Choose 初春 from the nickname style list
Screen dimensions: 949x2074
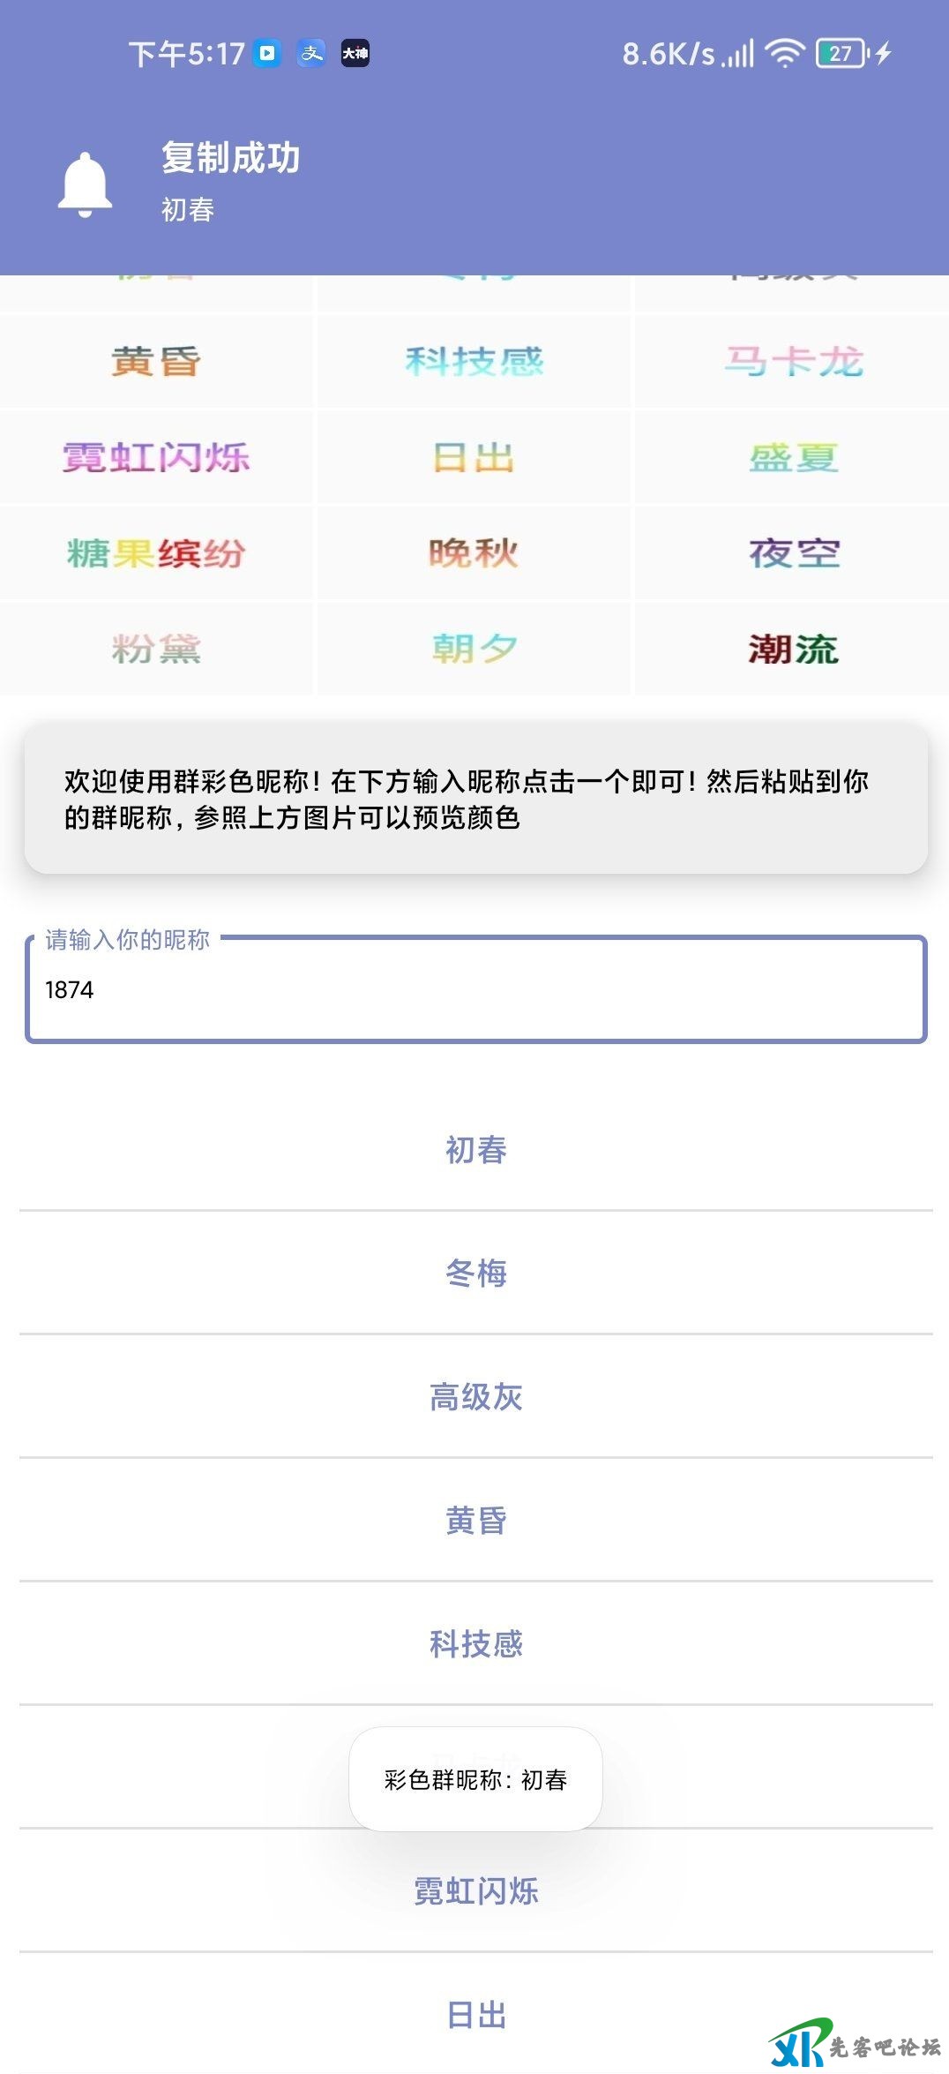coord(476,1150)
